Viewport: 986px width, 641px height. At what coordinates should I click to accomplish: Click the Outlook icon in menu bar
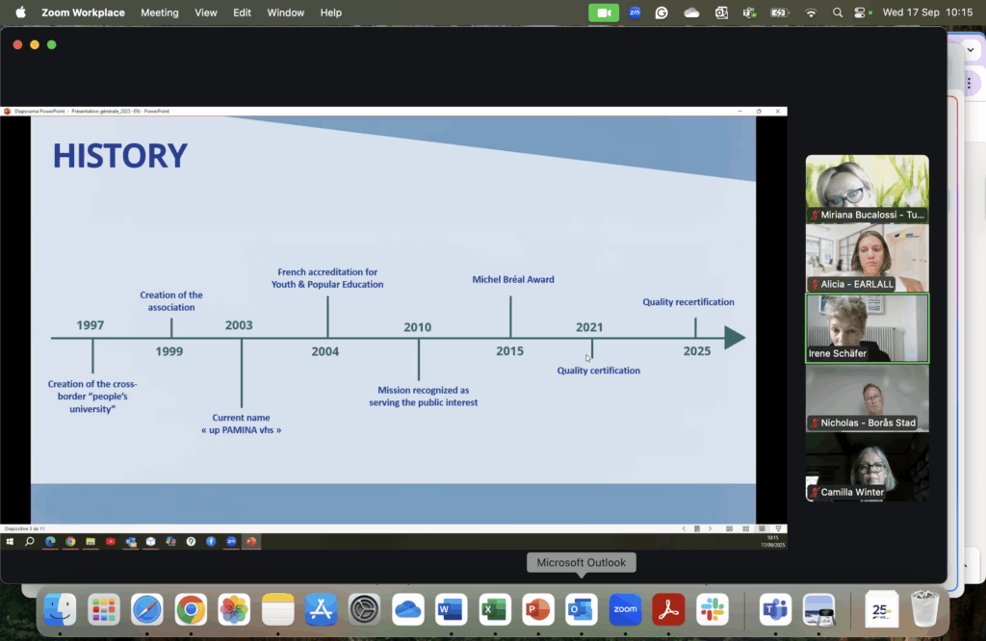tap(721, 13)
